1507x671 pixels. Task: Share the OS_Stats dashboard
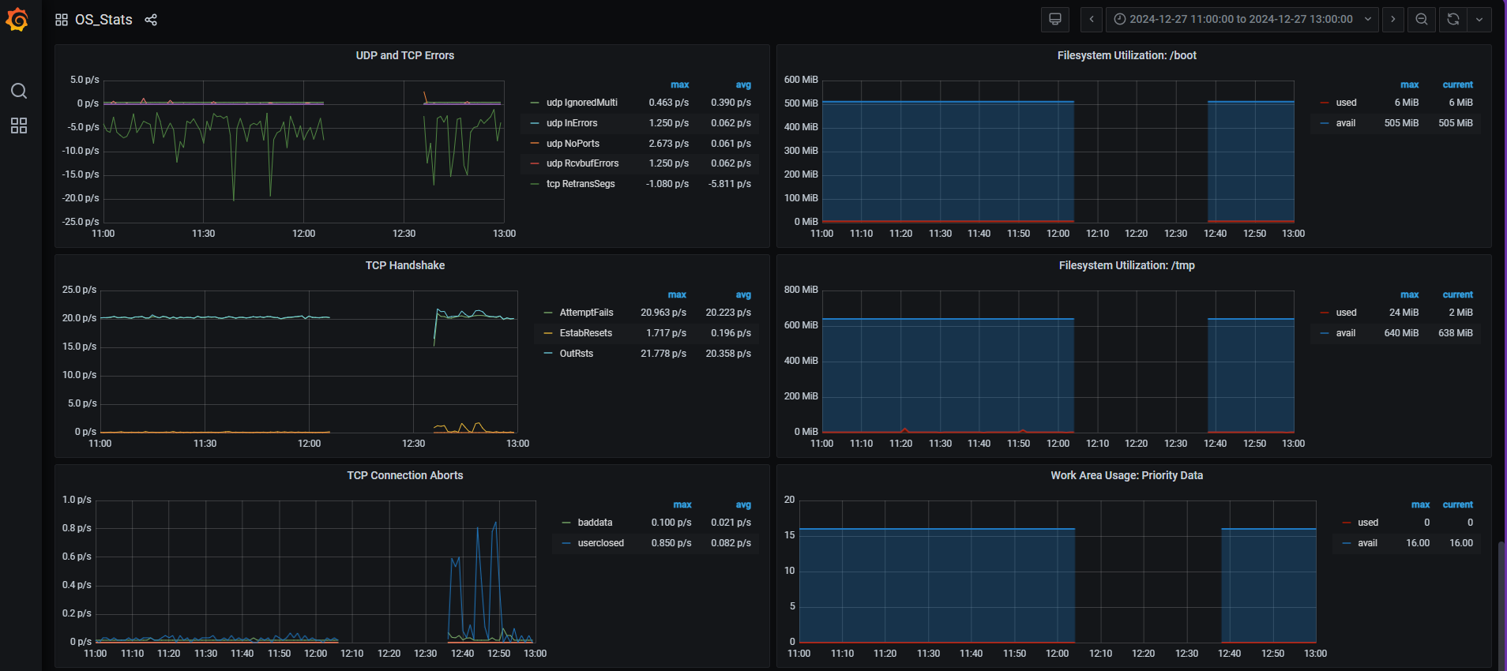click(x=151, y=20)
